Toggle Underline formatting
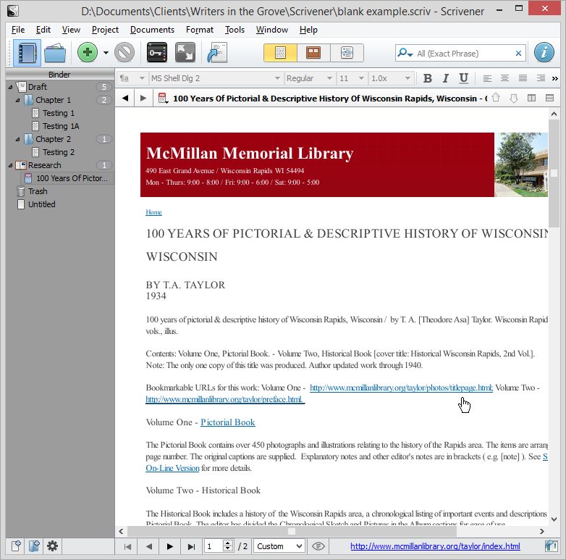The width and height of the screenshot is (566, 560). pos(463,78)
